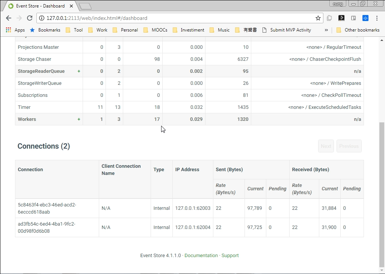Select the Projections Master row name
385x274 pixels.
(x=38, y=47)
